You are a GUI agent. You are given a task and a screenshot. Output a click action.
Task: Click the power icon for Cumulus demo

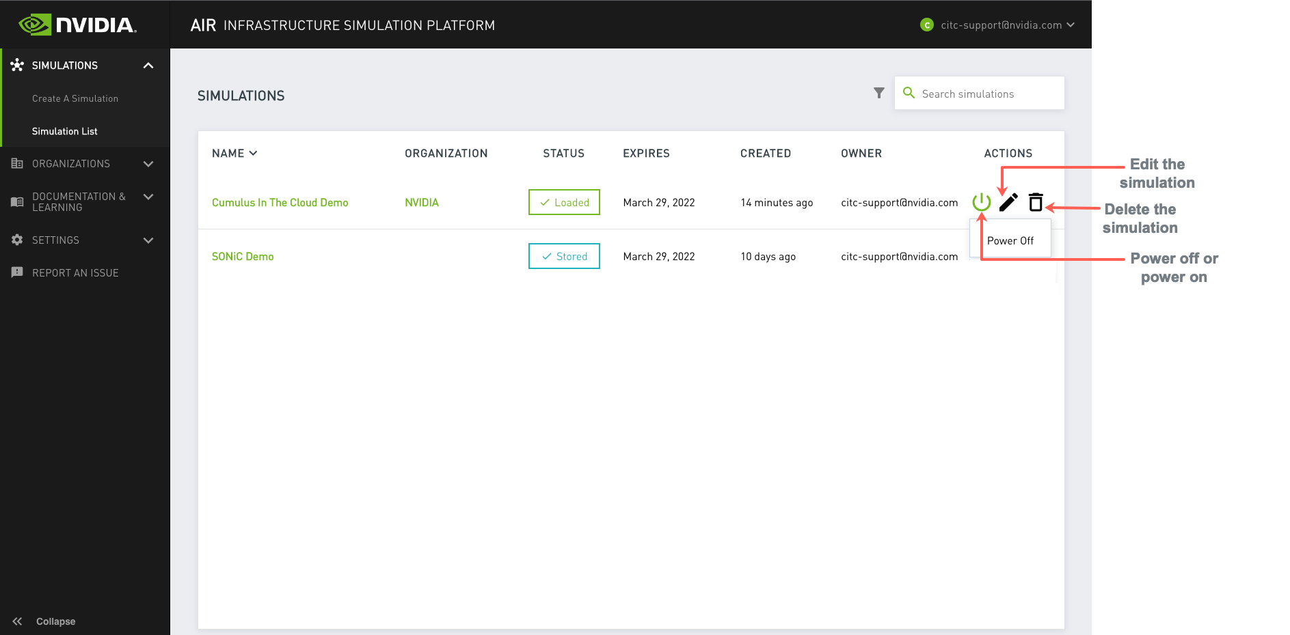(981, 202)
